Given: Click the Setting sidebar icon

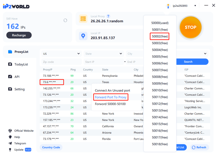Looking at the screenshot, I should click(10, 89).
